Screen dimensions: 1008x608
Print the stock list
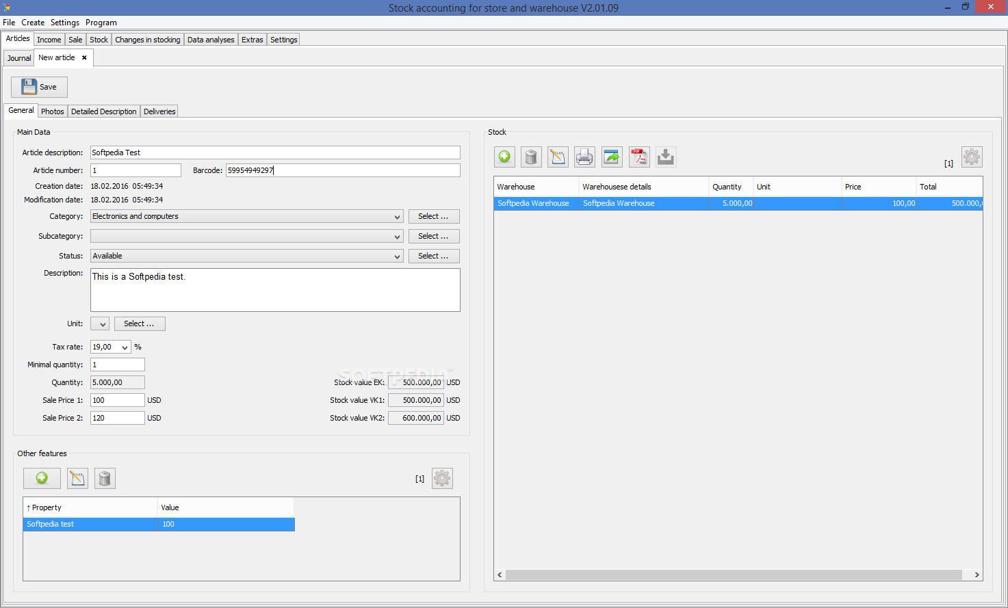point(584,157)
